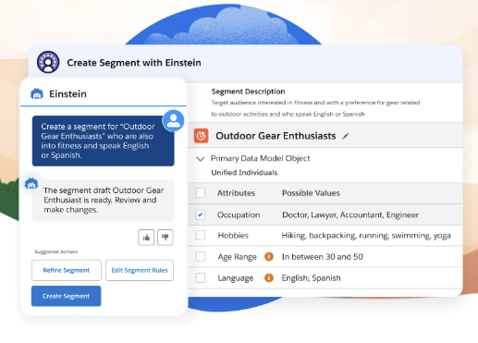Screen dimensions: 478x343
Task: Toggle the select-all checkbox in Attributes header
Action: tap(201, 193)
